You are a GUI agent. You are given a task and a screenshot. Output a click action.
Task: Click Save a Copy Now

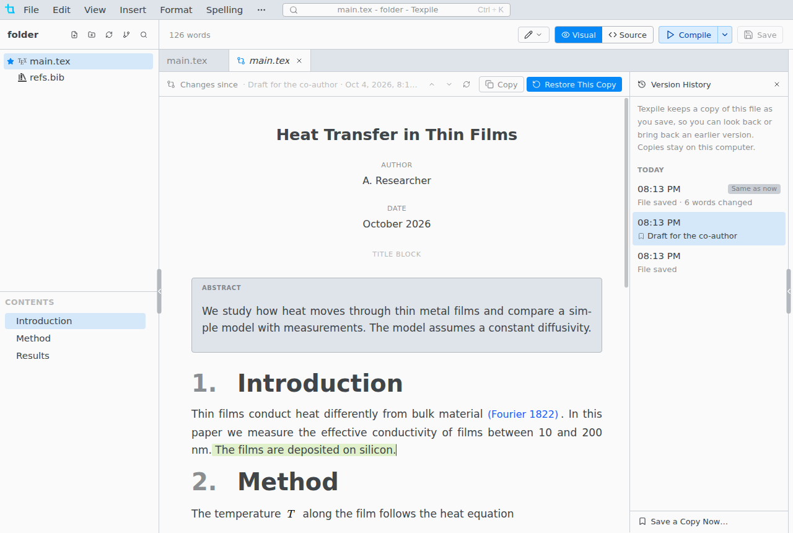(683, 522)
